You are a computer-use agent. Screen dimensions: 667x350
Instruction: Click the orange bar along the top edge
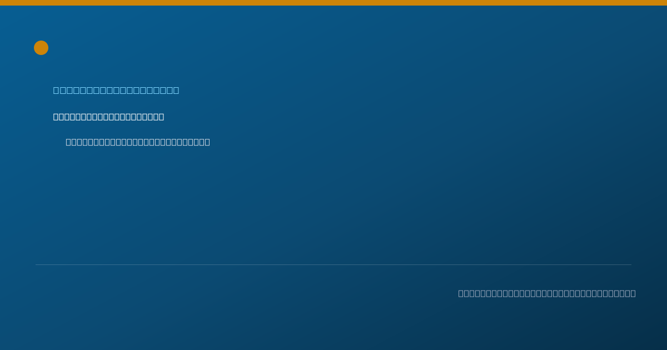333,3
